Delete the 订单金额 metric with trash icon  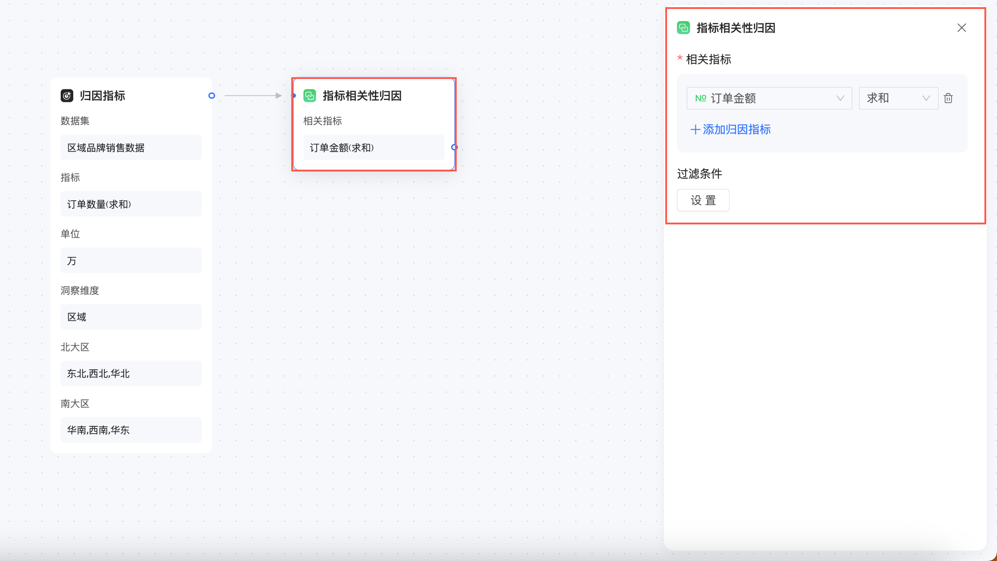point(948,98)
